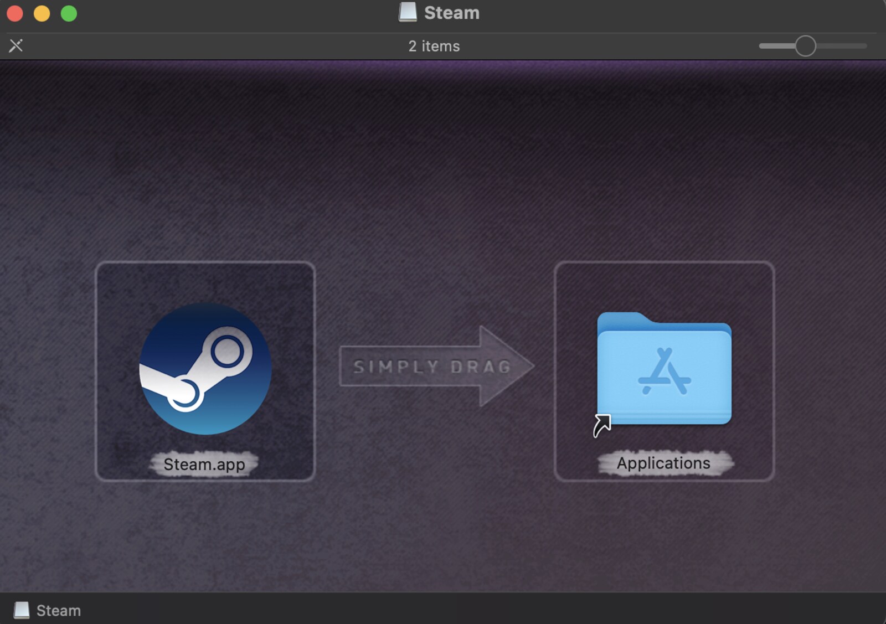
Task: Click the Steam.app file name label
Action: point(204,464)
